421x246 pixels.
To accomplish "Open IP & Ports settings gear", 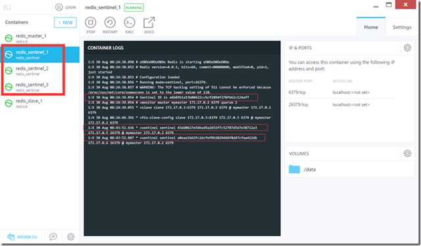I will tap(407, 48).
